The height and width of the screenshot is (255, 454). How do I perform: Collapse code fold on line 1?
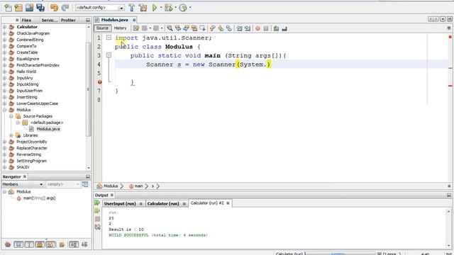pos(109,38)
